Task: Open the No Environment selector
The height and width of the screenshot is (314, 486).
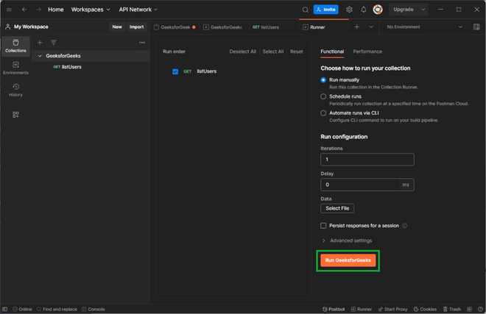Action: [424, 27]
